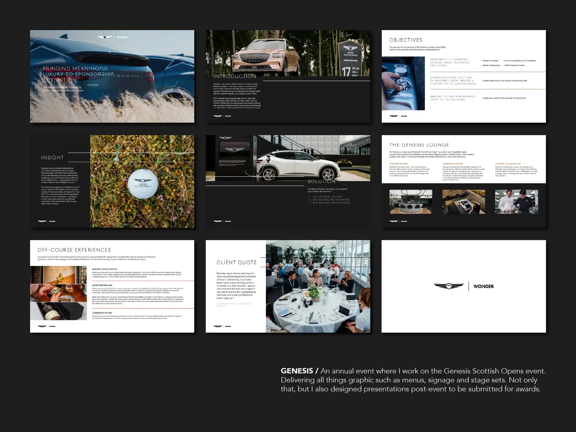Click the Genesis Wonder footer logo on Solution slide

(x=222, y=221)
